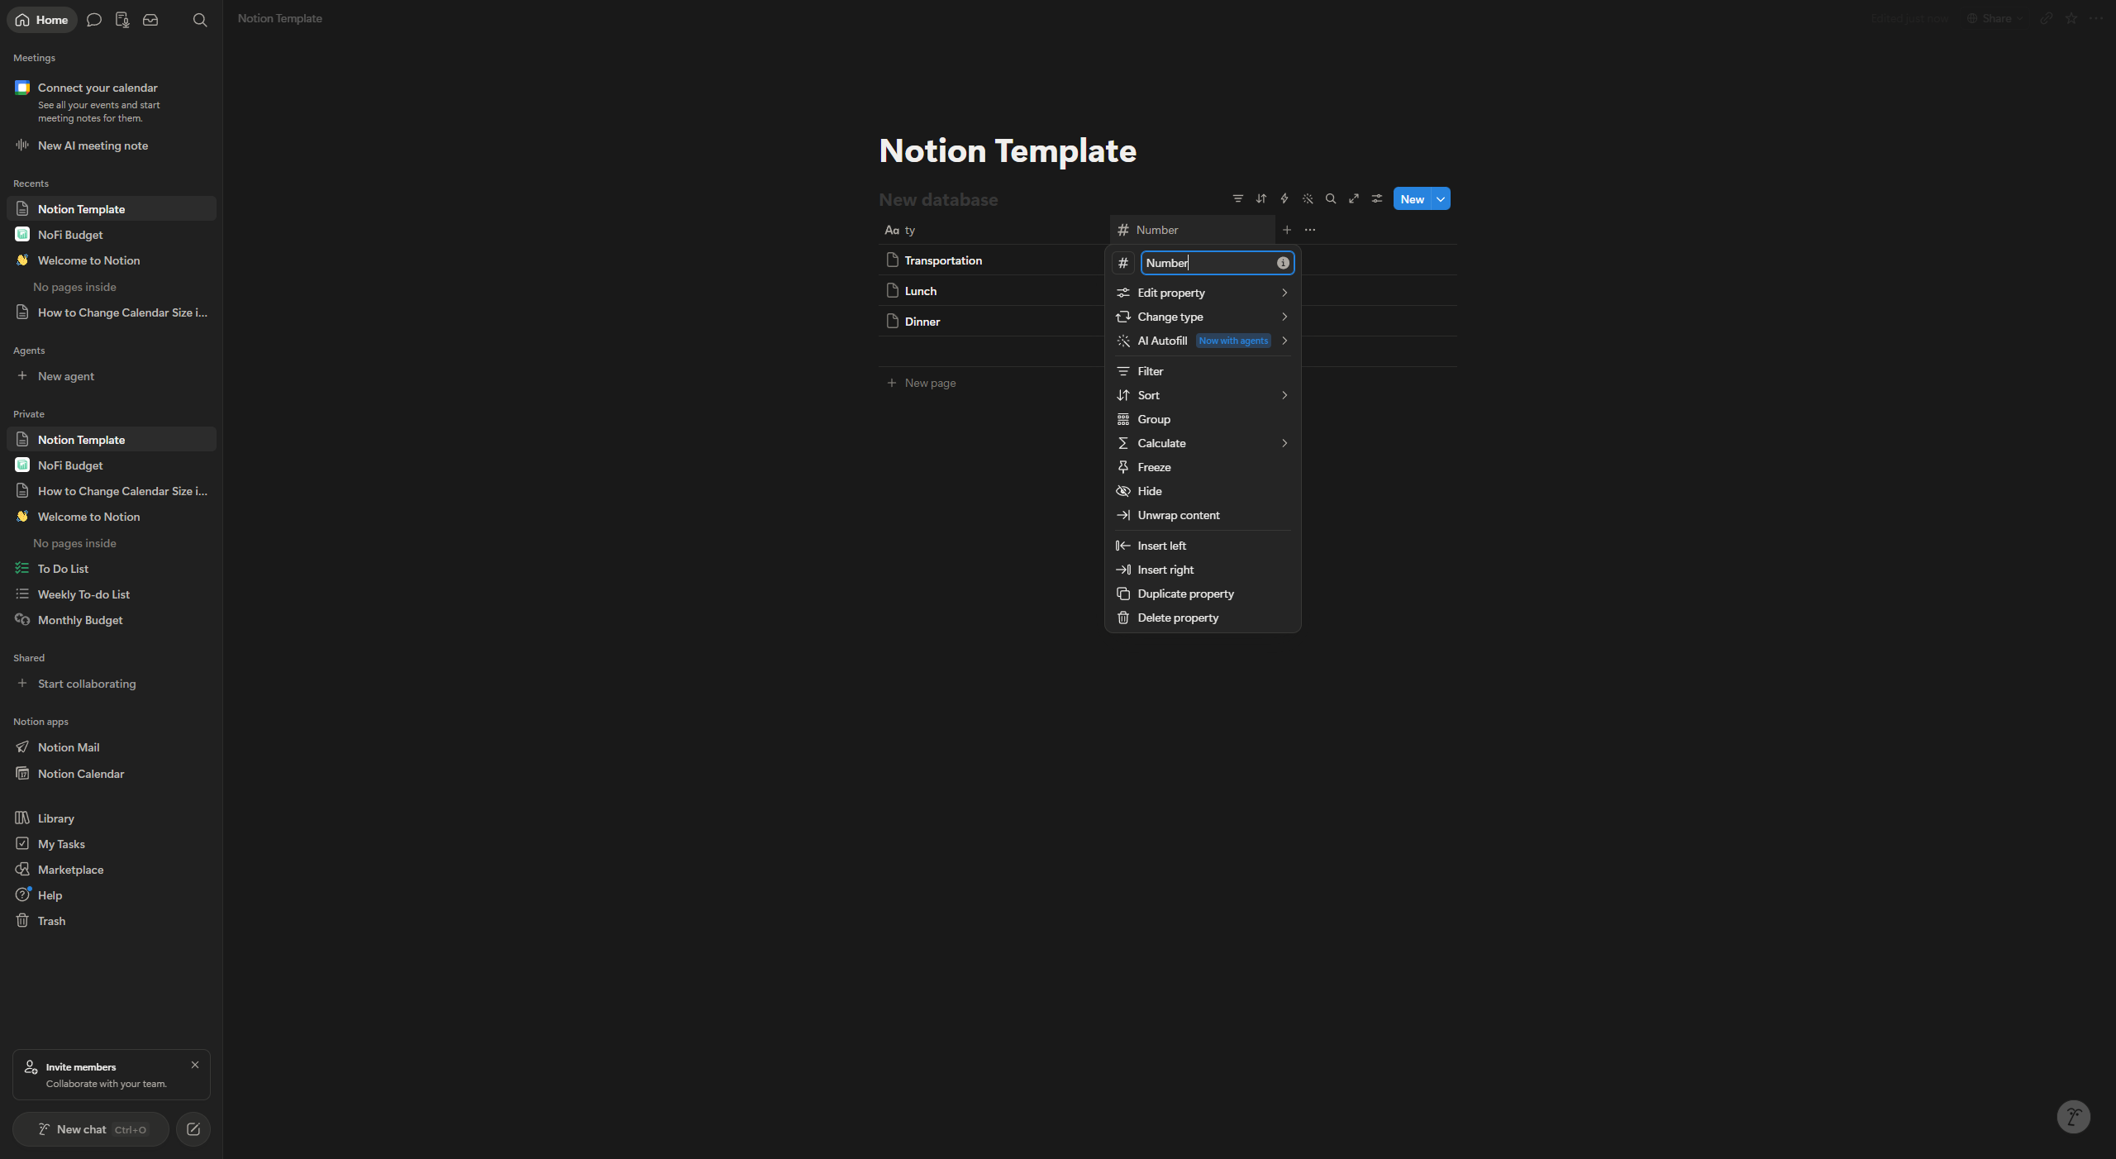The image size is (2116, 1159).
Task: Click the blue New button
Action: 1412,199
